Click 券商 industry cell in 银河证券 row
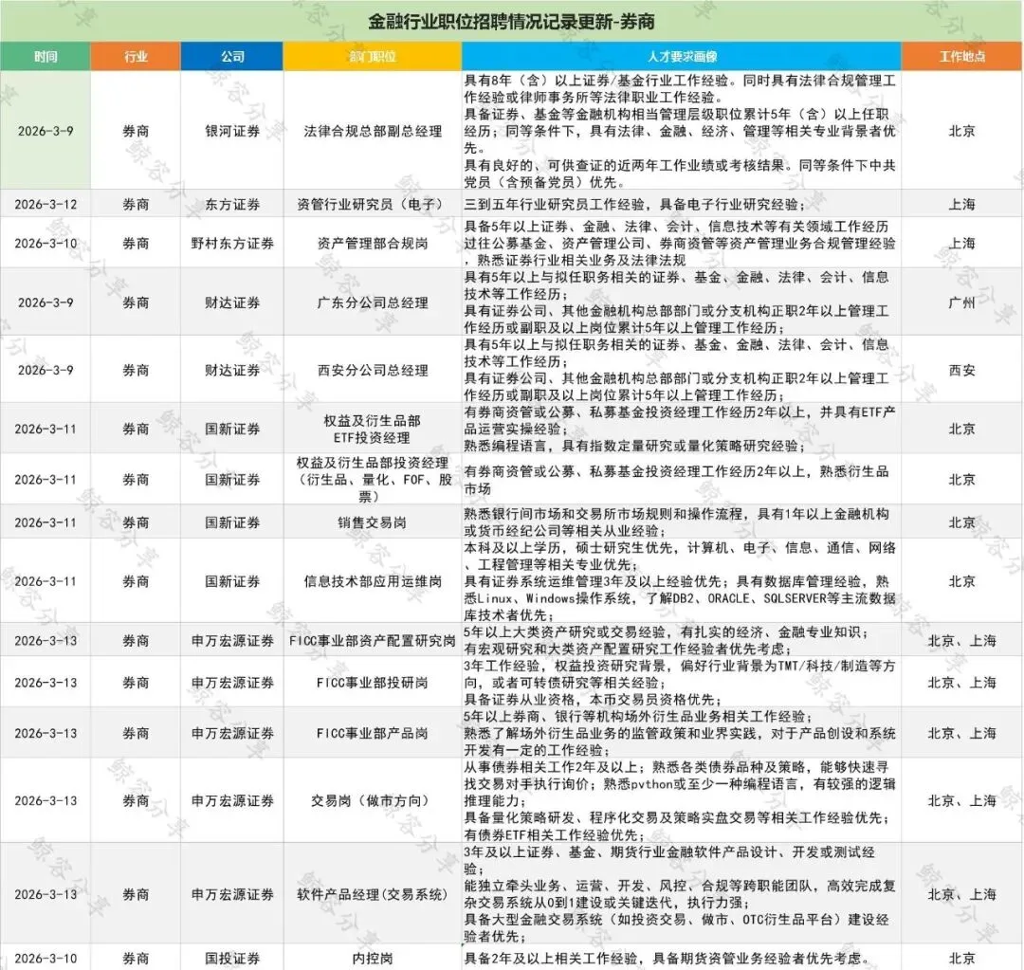The image size is (1024, 970). click(x=136, y=131)
